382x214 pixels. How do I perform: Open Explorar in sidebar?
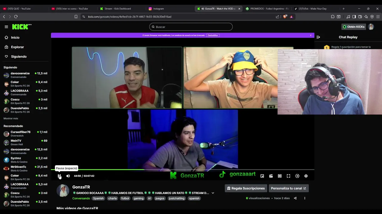pos(14,47)
